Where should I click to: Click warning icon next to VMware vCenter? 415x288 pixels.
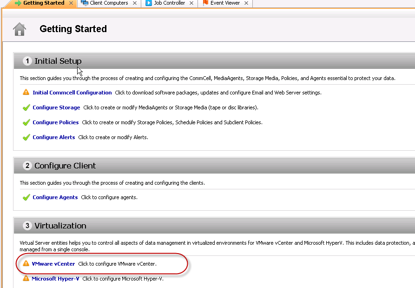(x=26, y=264)
